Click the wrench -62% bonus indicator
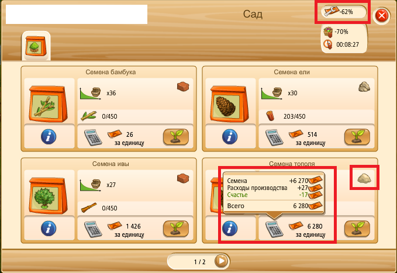 [x=343, y=12]
